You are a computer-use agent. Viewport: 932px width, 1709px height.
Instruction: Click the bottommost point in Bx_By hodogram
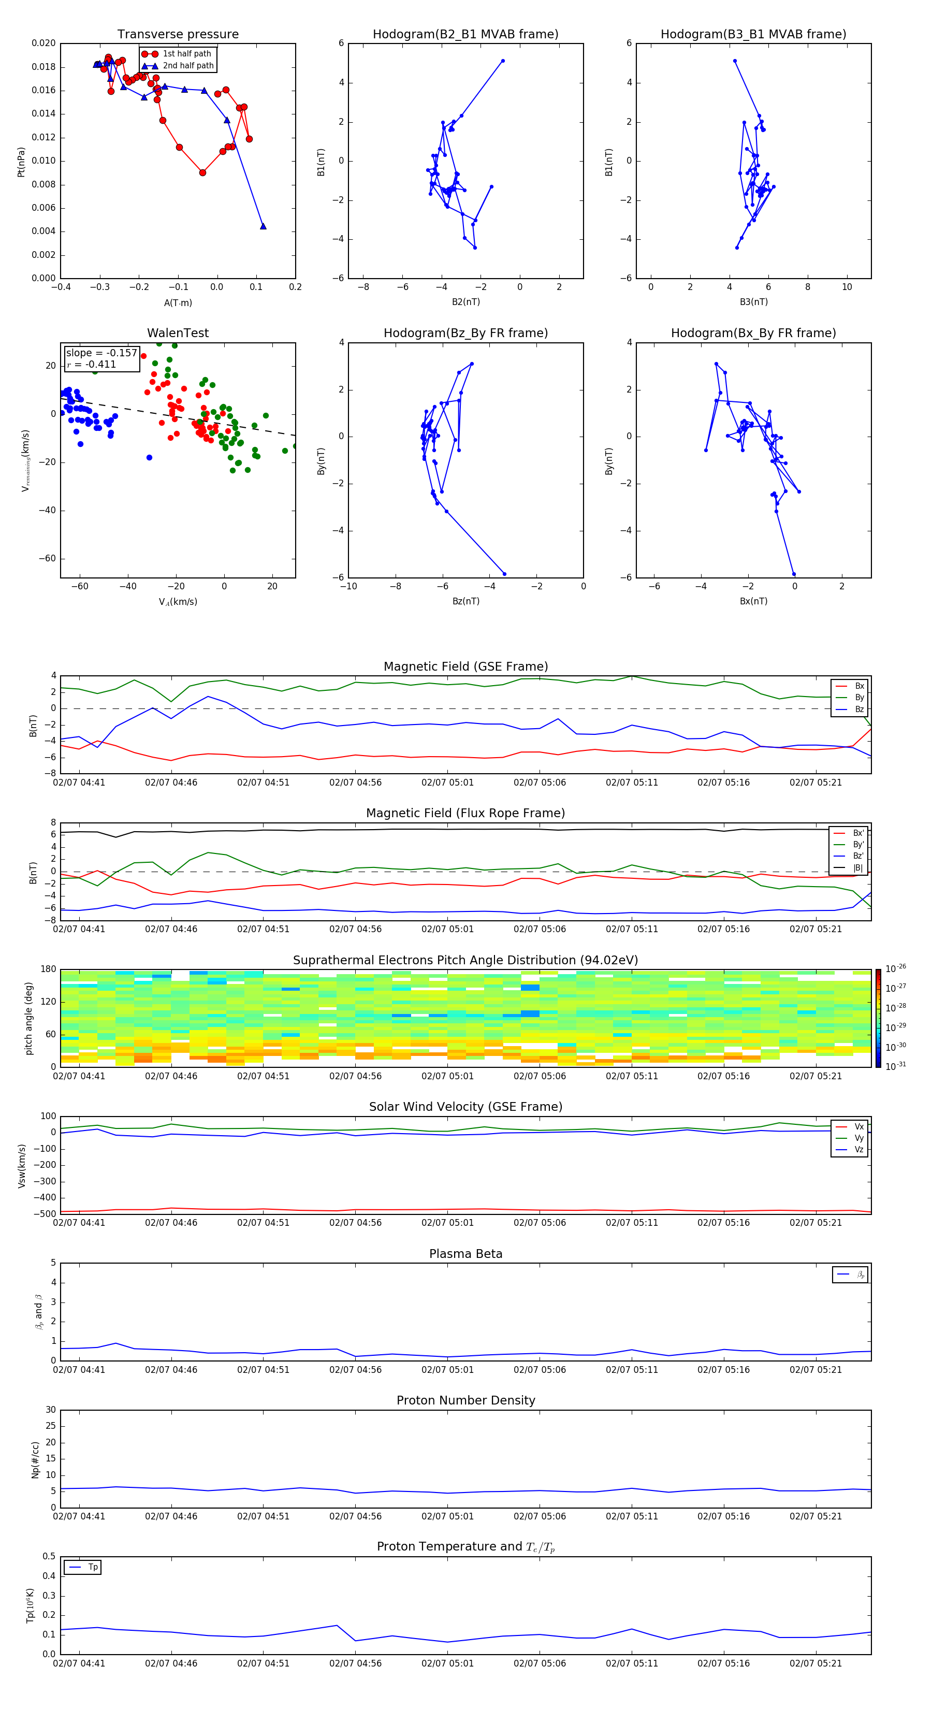coord(793,574)
